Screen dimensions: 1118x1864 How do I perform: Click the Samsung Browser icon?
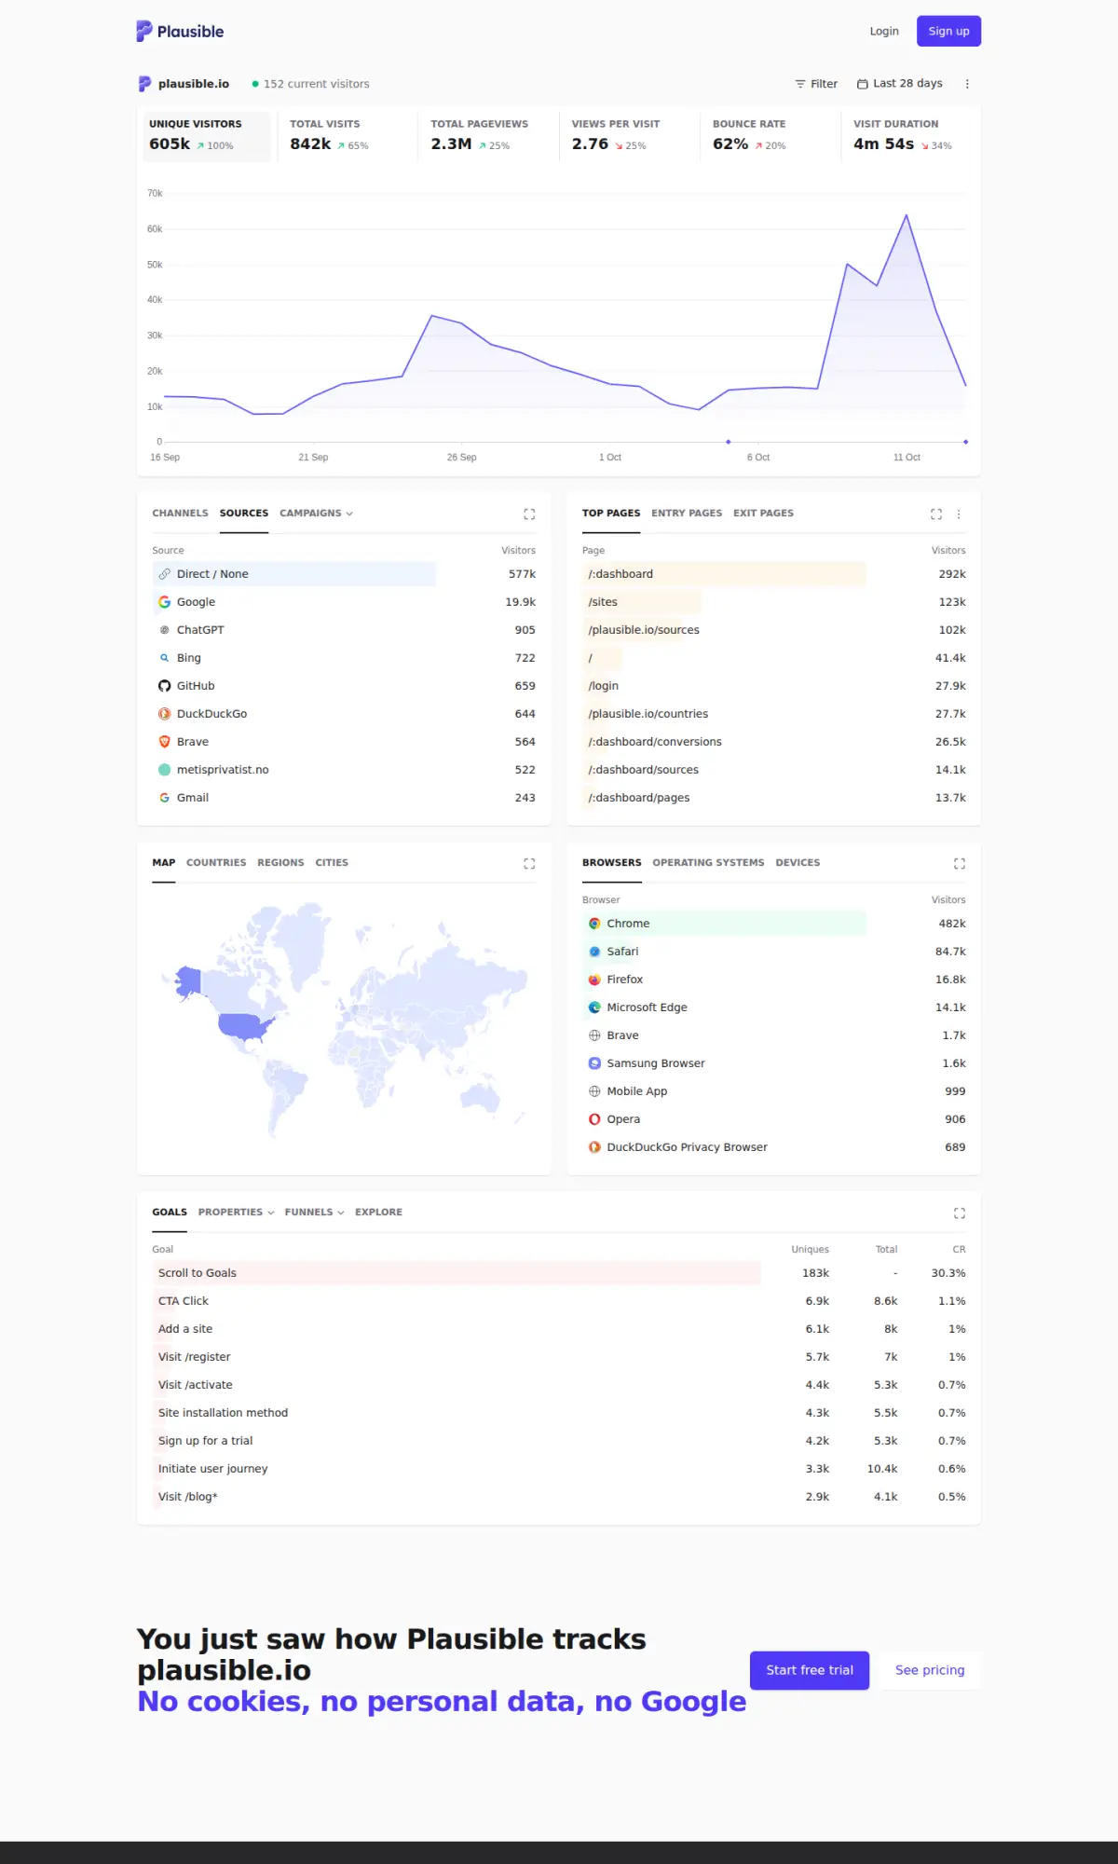pyautogui.click(x=594, y=1063)
